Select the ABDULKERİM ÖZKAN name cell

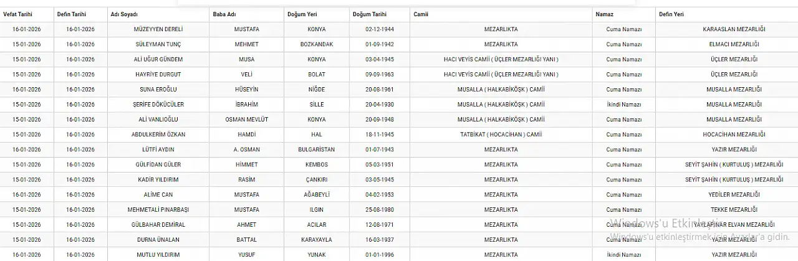[x=158, y=135]
